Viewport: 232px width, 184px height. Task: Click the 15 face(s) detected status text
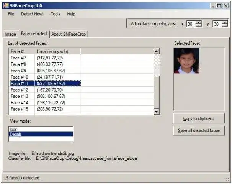pyautogui.click(x=22, y=178)
